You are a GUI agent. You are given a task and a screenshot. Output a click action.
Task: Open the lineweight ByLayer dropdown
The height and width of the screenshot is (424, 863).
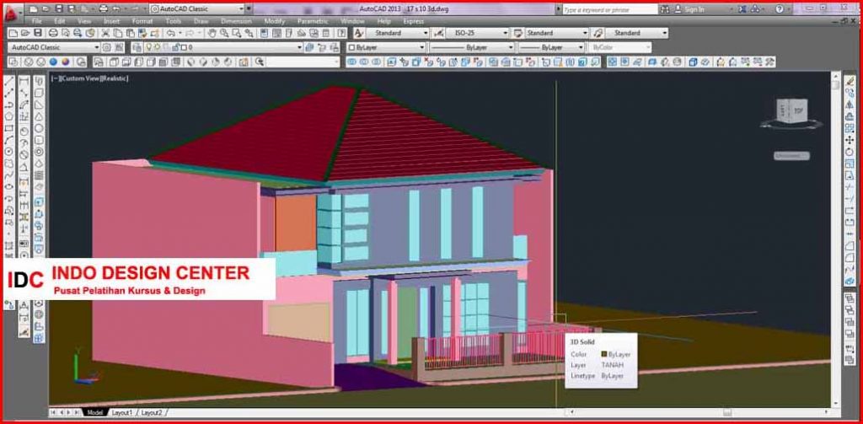(551, 47)
